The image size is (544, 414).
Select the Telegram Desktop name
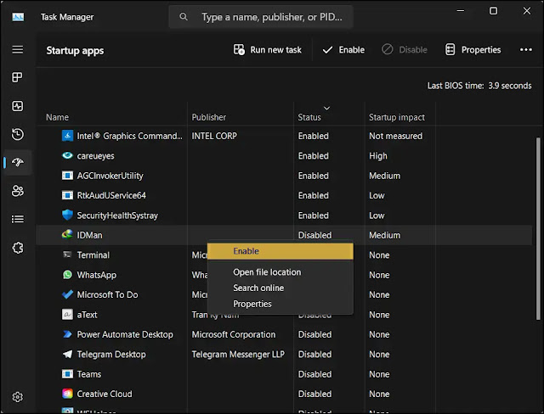[111, 355]
